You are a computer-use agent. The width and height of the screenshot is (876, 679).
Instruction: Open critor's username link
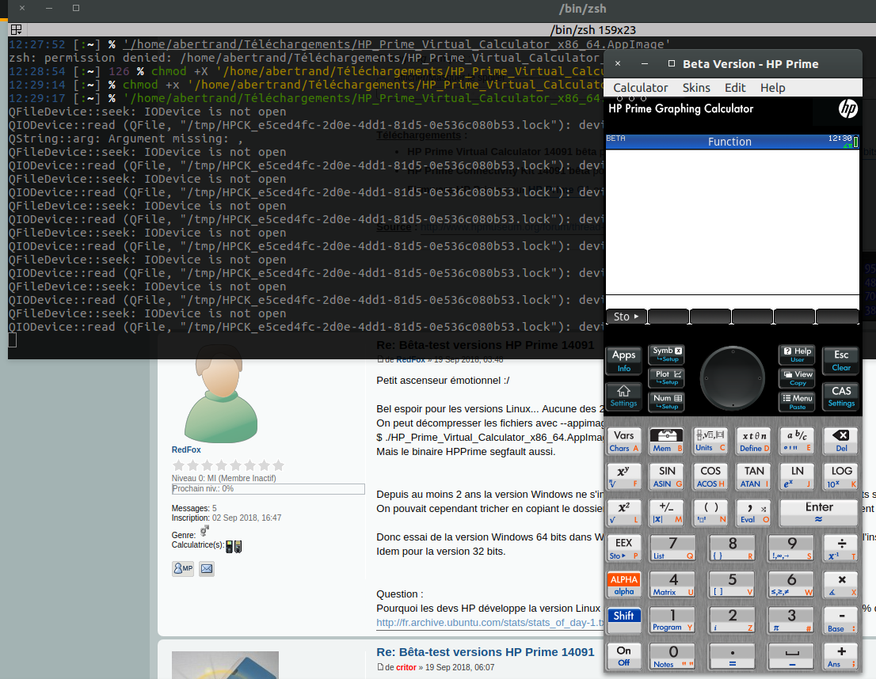point(406,667)
